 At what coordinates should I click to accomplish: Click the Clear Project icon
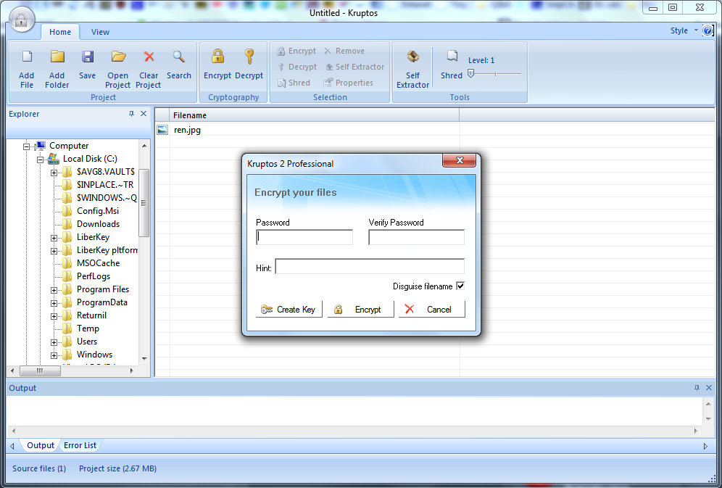(149, 57)
